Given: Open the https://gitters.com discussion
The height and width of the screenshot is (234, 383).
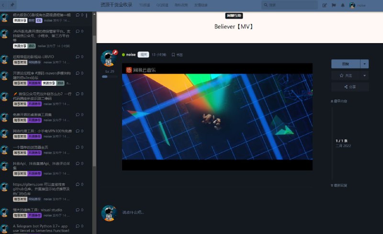Looking at the screenshot, I should tap(42, 189).
